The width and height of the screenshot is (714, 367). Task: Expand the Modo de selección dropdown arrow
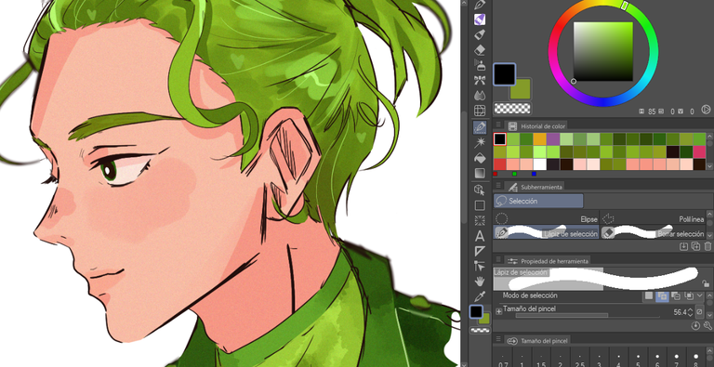(699, 296)
